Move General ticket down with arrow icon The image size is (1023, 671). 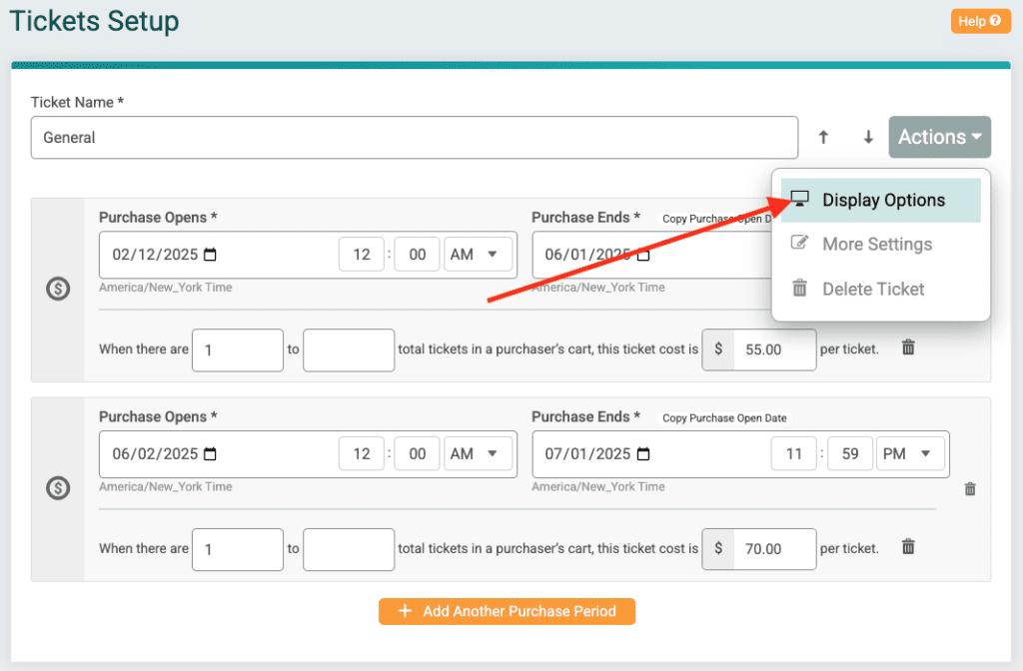pos(868,137)
